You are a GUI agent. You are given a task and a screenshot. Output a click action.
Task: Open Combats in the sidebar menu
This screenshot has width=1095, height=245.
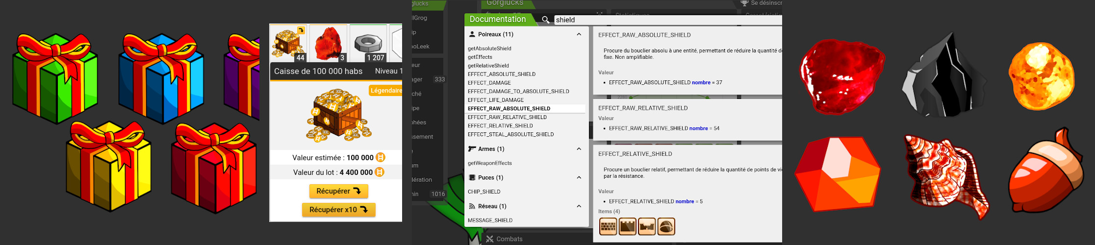(x=509, y=239)
